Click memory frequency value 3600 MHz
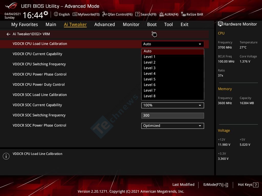The height and width of the screenshot is (196, 262). pos(225,103)
